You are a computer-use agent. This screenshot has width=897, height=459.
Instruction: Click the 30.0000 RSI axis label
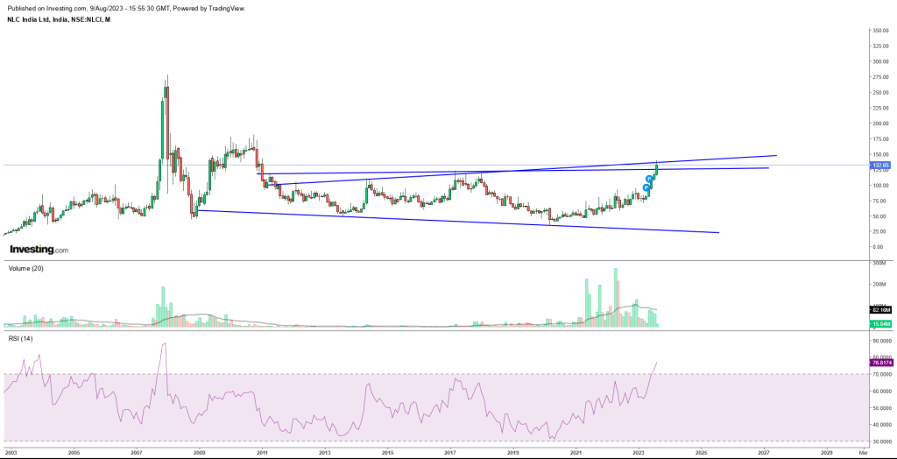point(881,441)
